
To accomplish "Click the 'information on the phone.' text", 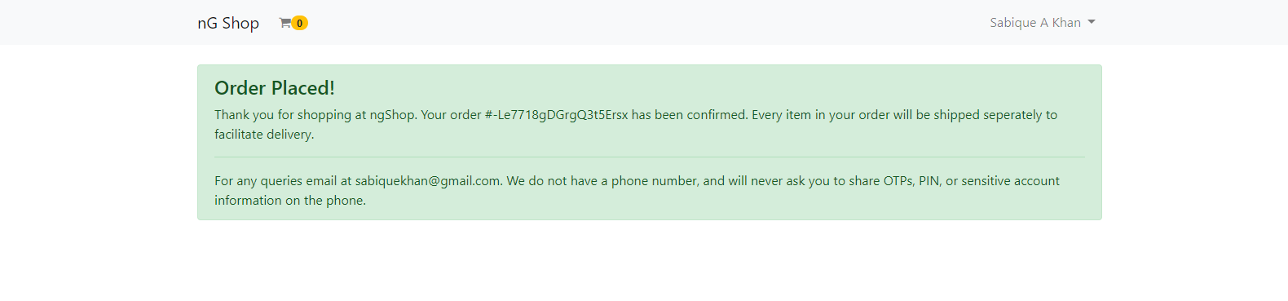I will pyautogui.click(x=290, y=201).
